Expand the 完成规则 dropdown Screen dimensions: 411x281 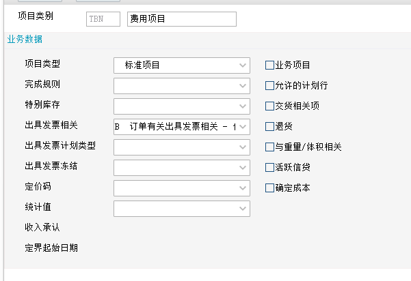(x=182, y=86)
